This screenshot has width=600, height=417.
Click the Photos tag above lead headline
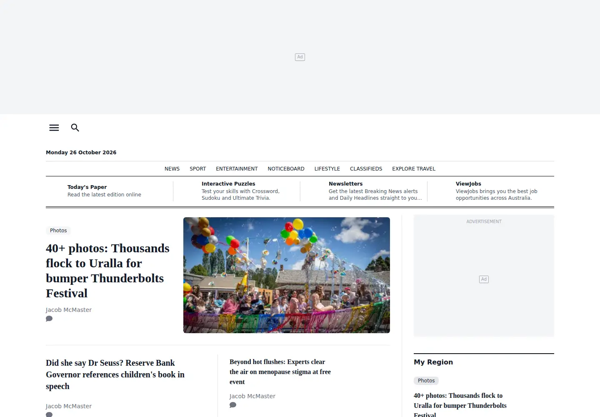(58, 231)
